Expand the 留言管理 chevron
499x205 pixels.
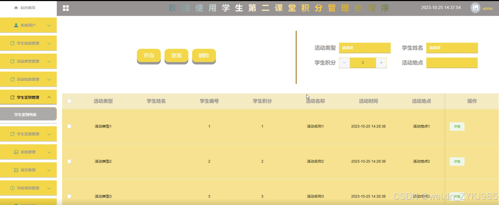[x=49, y=170]
